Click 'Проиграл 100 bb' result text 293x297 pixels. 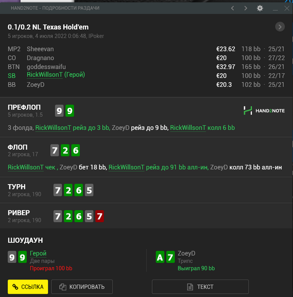click(x=51, y=269)
